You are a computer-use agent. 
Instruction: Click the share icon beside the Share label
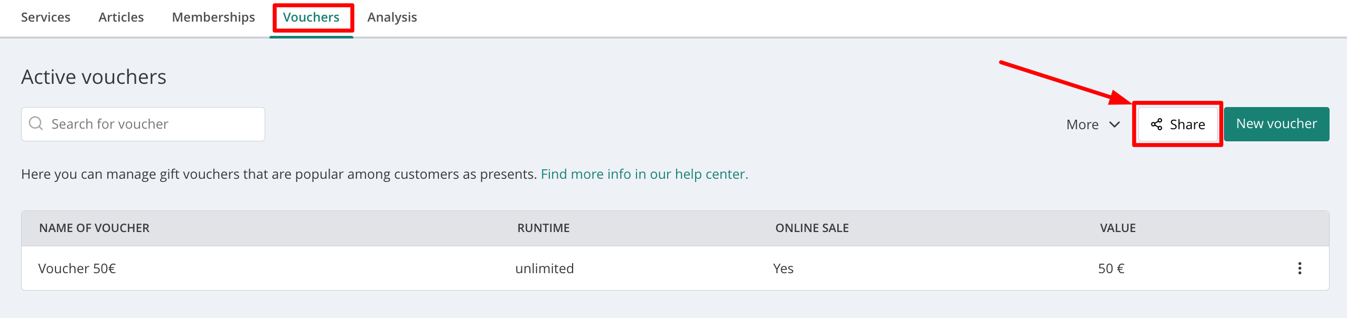(x=1157, y=124)
